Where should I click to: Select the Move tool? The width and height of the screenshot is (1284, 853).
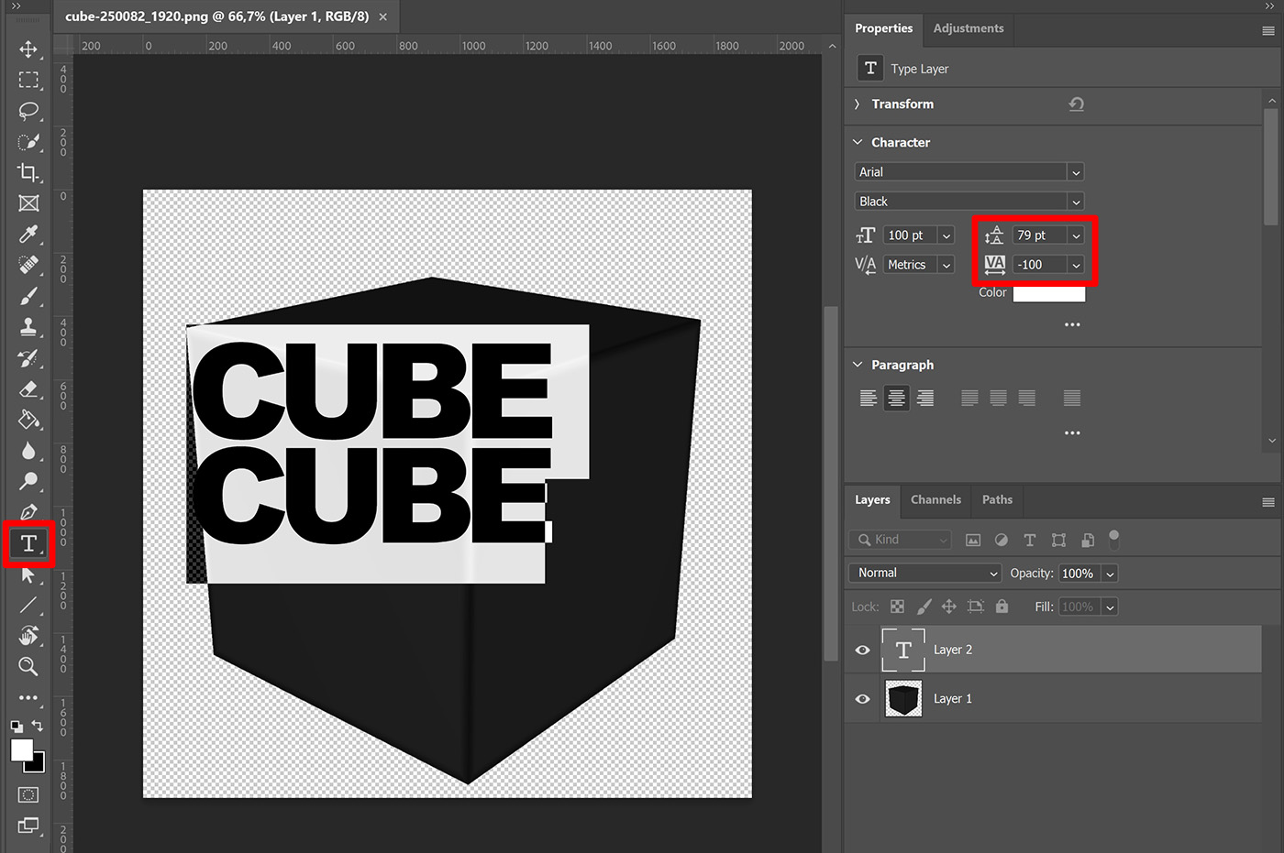tap(28, 49)
